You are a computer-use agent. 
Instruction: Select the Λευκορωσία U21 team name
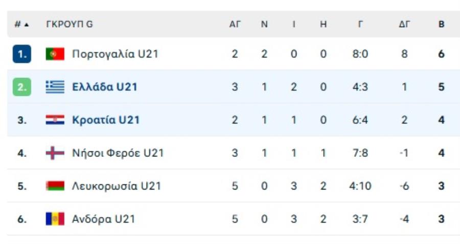click(x=117, y=186)
